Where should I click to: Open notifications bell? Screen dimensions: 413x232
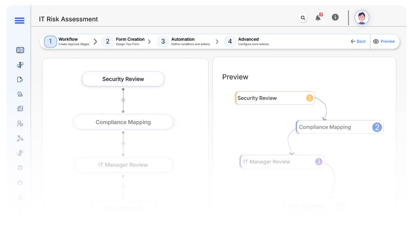click(x=318, y=18)
